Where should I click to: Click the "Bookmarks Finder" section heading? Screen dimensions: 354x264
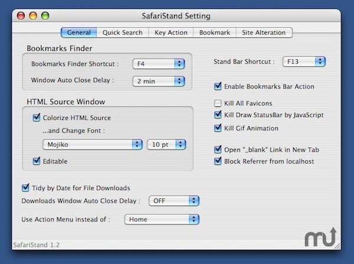coord(60,48)
